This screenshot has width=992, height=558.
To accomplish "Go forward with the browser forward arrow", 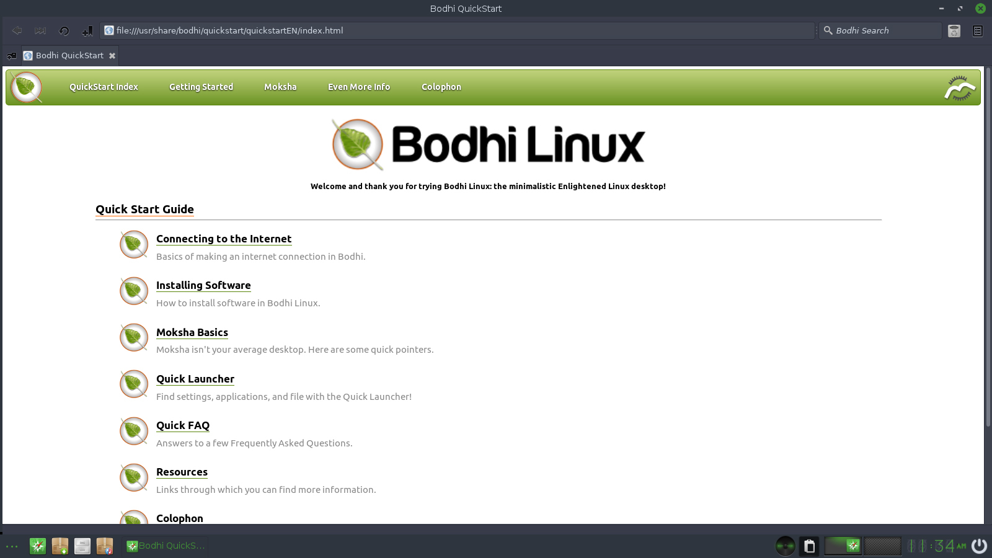I will [x=41, y=30].
